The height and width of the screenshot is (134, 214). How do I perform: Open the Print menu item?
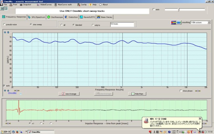tap(13, 5)
